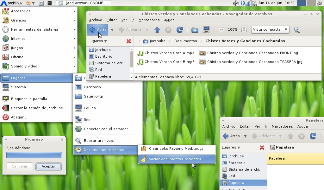The image size is (324, 190).
Task: Go up to parent folder in file browser
Action: coord(157,30)
